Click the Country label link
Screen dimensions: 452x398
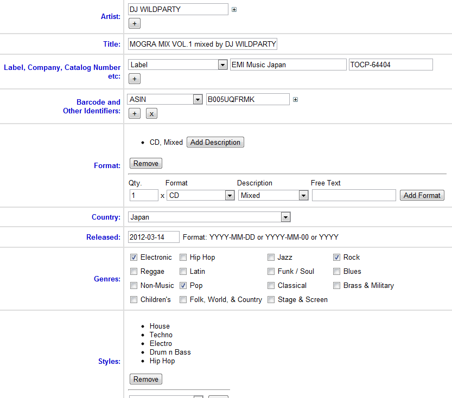[x=106, y=217]
